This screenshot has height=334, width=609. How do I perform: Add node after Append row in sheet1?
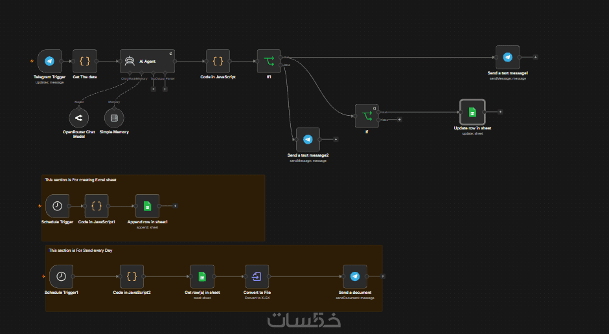pos(175,206)
